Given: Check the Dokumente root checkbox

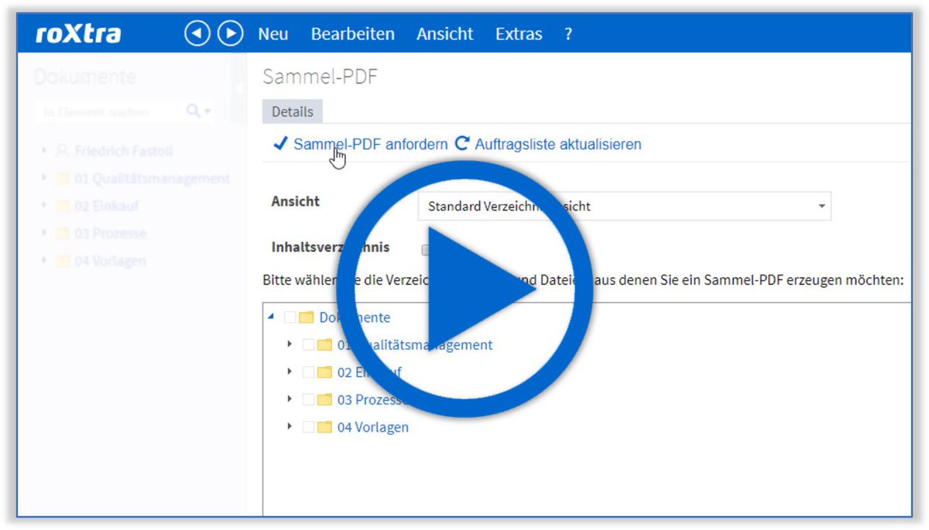Looking at the screenshot, I should click(x=290, y=317).
